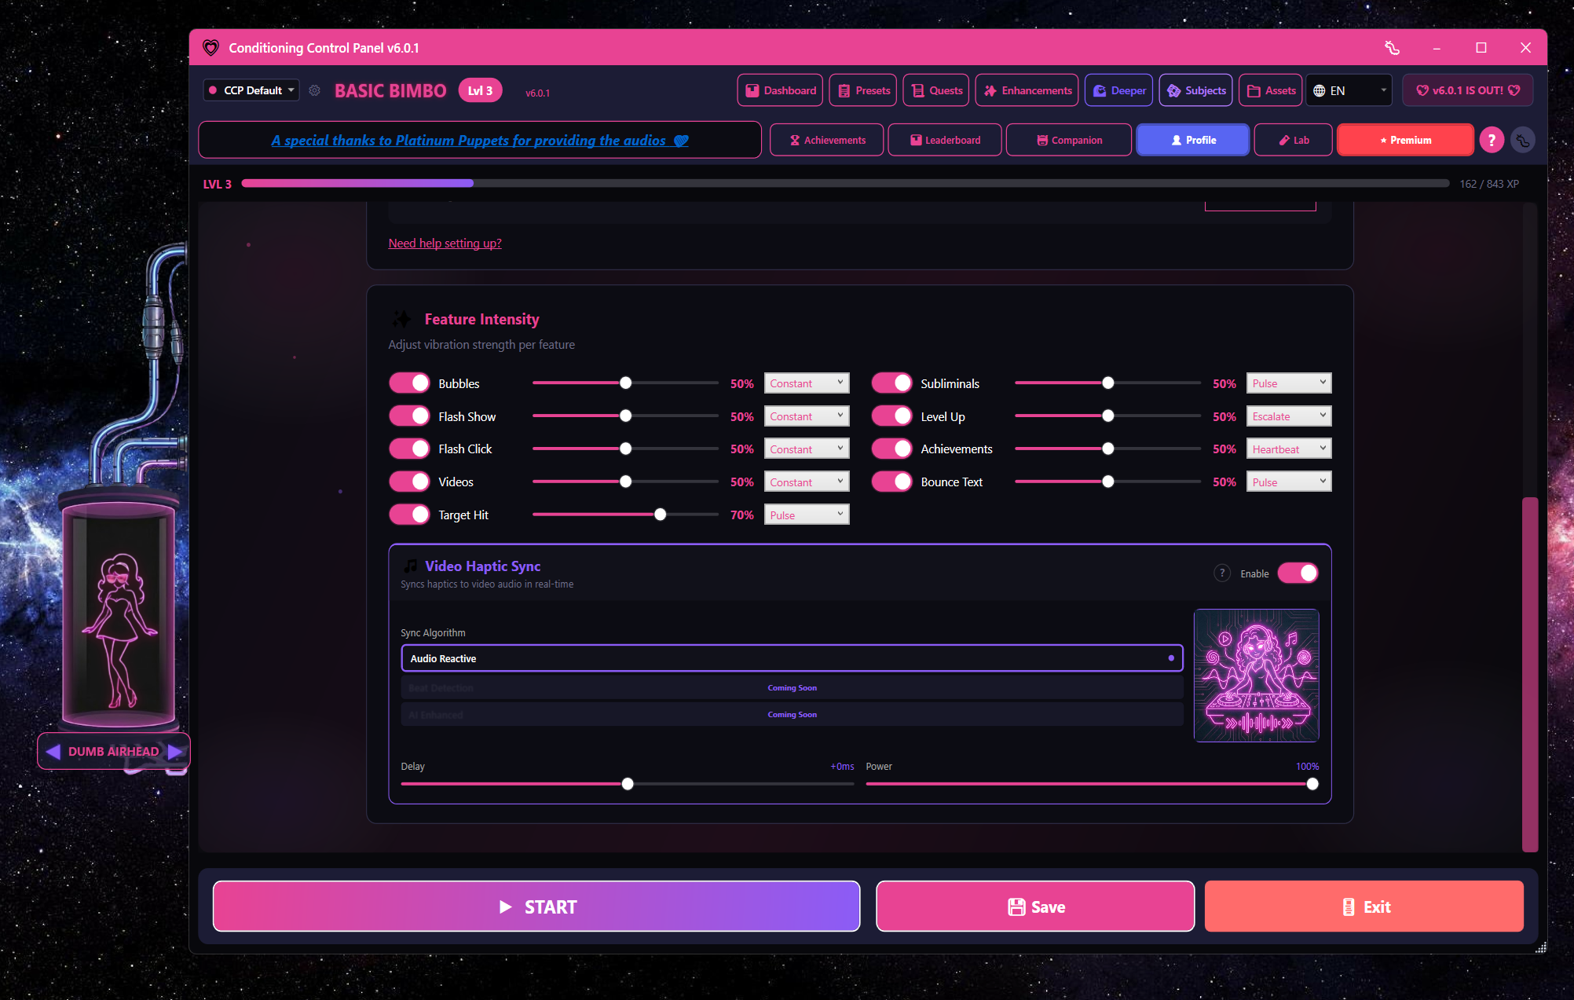1574x1000 pixels.
Task: Toggle the Bounce Text switch
Action: tap(891, 482)
